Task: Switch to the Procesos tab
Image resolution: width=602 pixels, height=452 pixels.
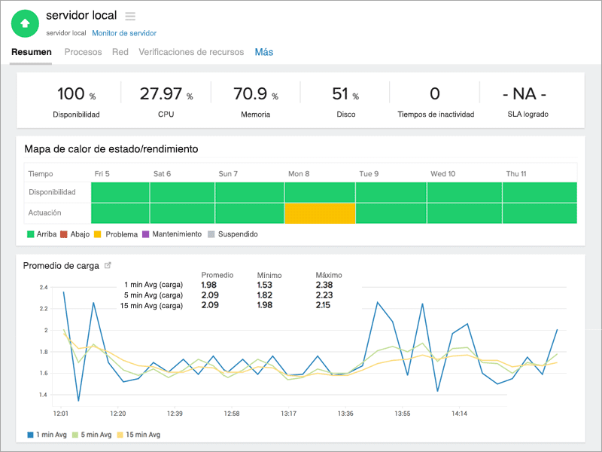Action: coord(83,52)
